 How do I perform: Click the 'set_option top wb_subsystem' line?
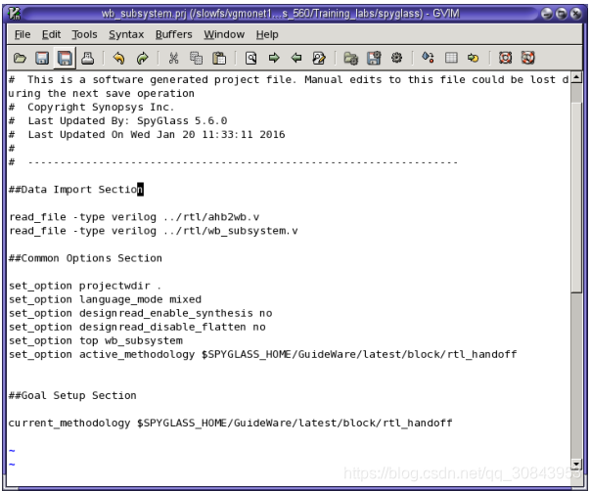click(x=96, y=340)
